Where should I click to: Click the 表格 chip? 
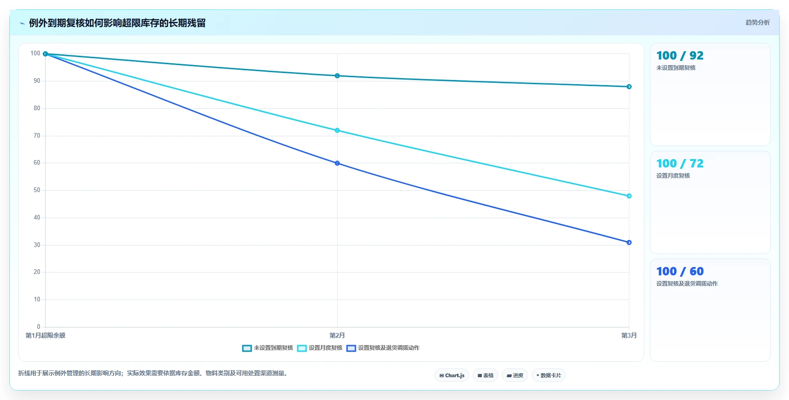point(485,375)
